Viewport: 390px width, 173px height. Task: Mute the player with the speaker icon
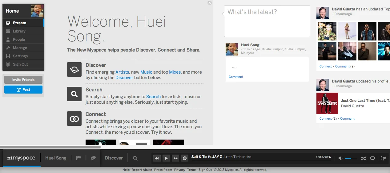pos(340,158)
